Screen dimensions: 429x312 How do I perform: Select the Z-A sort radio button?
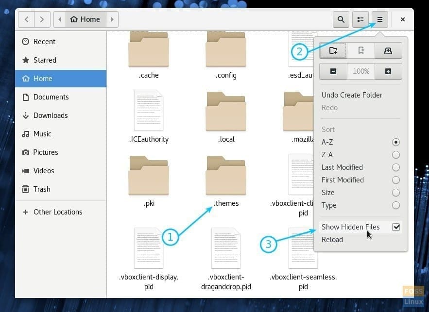[x=395, y=155]
